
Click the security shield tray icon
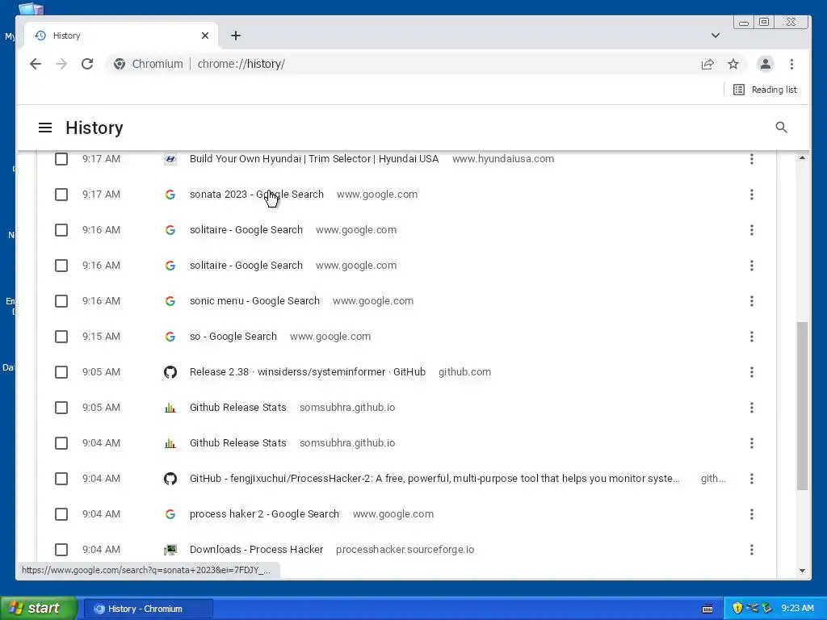click(737, 608)
